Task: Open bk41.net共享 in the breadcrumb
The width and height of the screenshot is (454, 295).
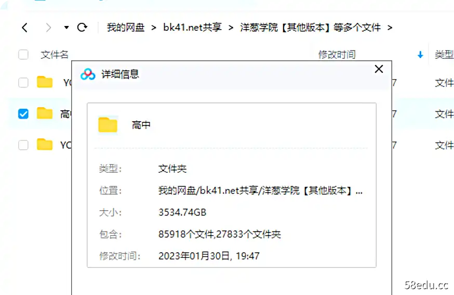Action: [192, 27]
